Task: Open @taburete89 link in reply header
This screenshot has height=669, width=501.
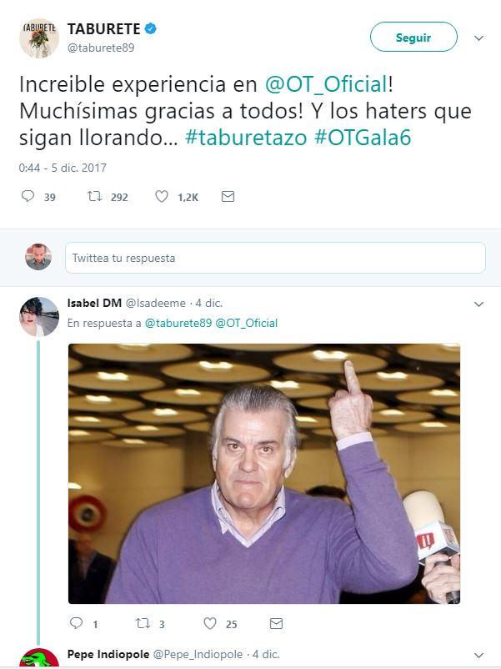Action: click(178, 323)
